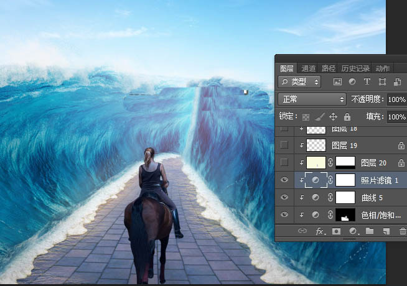Viewport: 407px width, 286px height.
Task: Lock transparent pixels icon
Action: pos(306,117)
